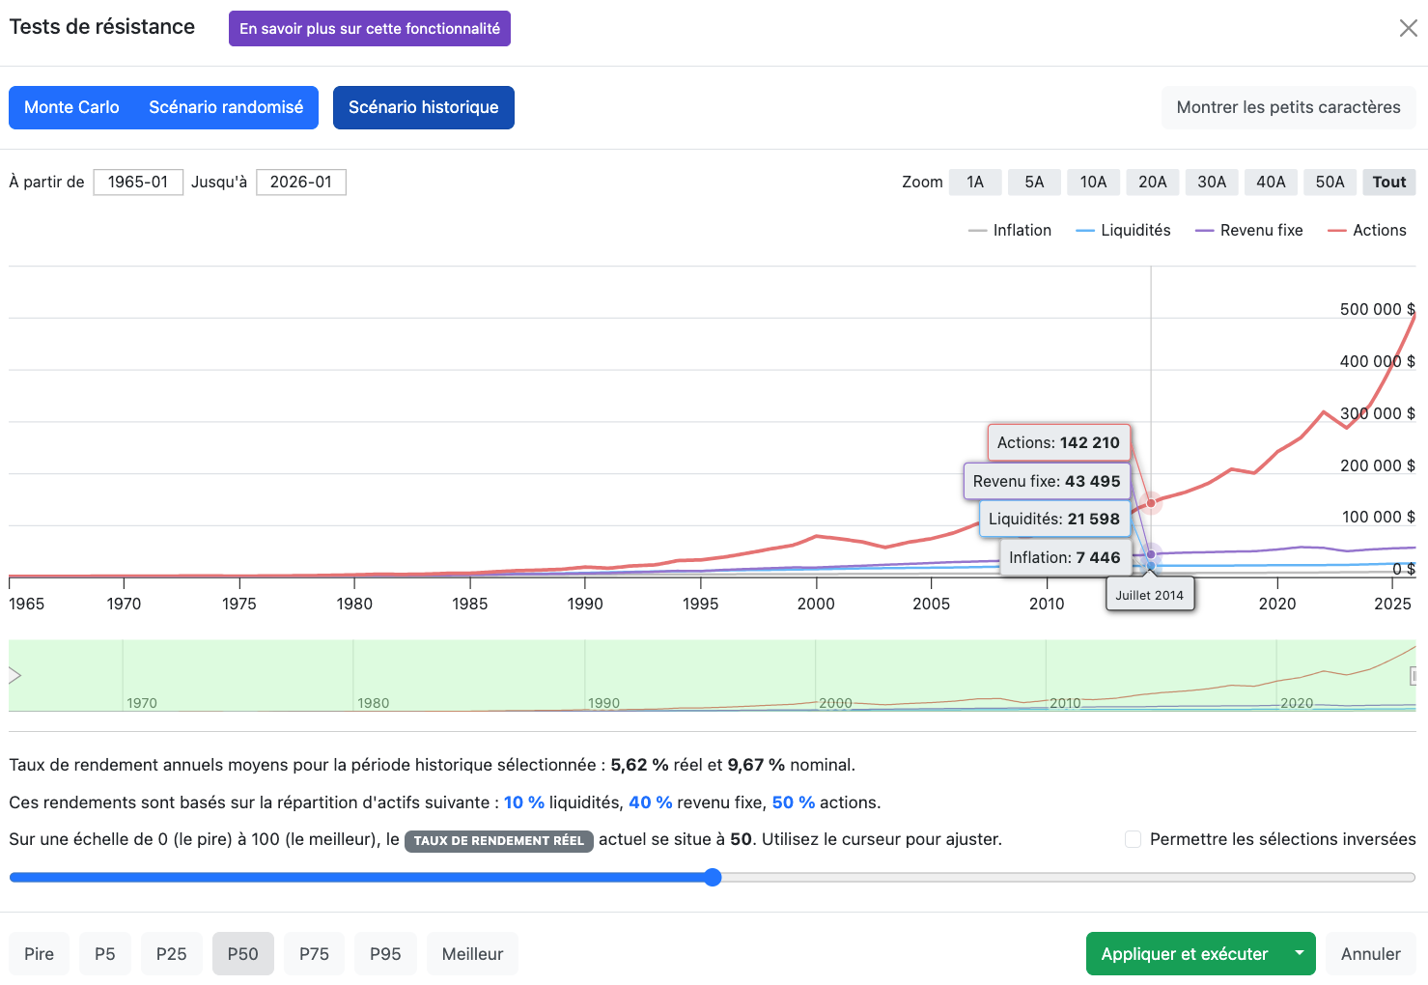
Task: Select the P50 percentile preset
Action: click(x=243, y=953)
